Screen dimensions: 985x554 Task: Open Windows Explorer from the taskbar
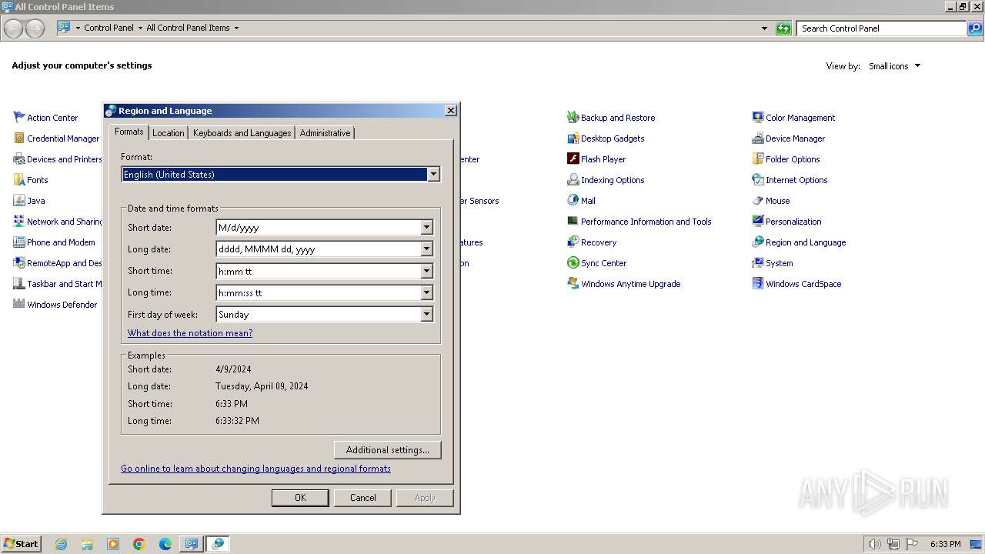click(87, 544)
